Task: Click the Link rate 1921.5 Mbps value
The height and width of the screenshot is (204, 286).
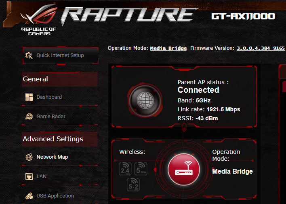Action: 223,110
